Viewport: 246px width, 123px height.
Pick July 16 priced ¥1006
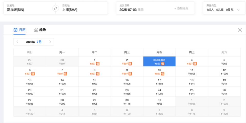click(127, 81)
